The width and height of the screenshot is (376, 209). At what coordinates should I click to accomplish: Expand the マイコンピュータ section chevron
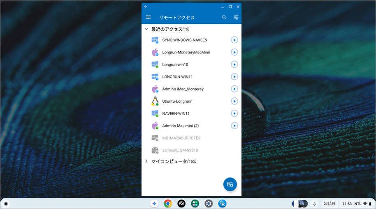pos(146,161)
